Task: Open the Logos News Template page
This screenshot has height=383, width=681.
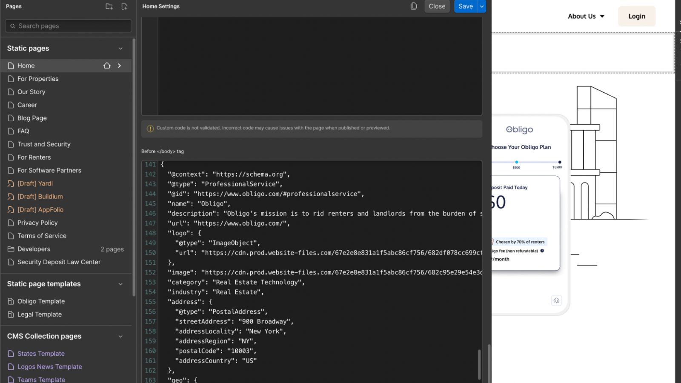Action: click(x=66, y=367)
